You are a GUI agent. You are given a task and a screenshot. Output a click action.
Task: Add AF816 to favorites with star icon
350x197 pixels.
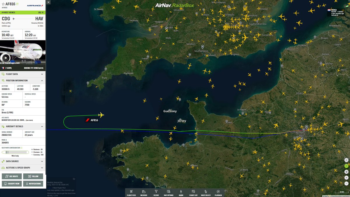(x=3, y=4)
